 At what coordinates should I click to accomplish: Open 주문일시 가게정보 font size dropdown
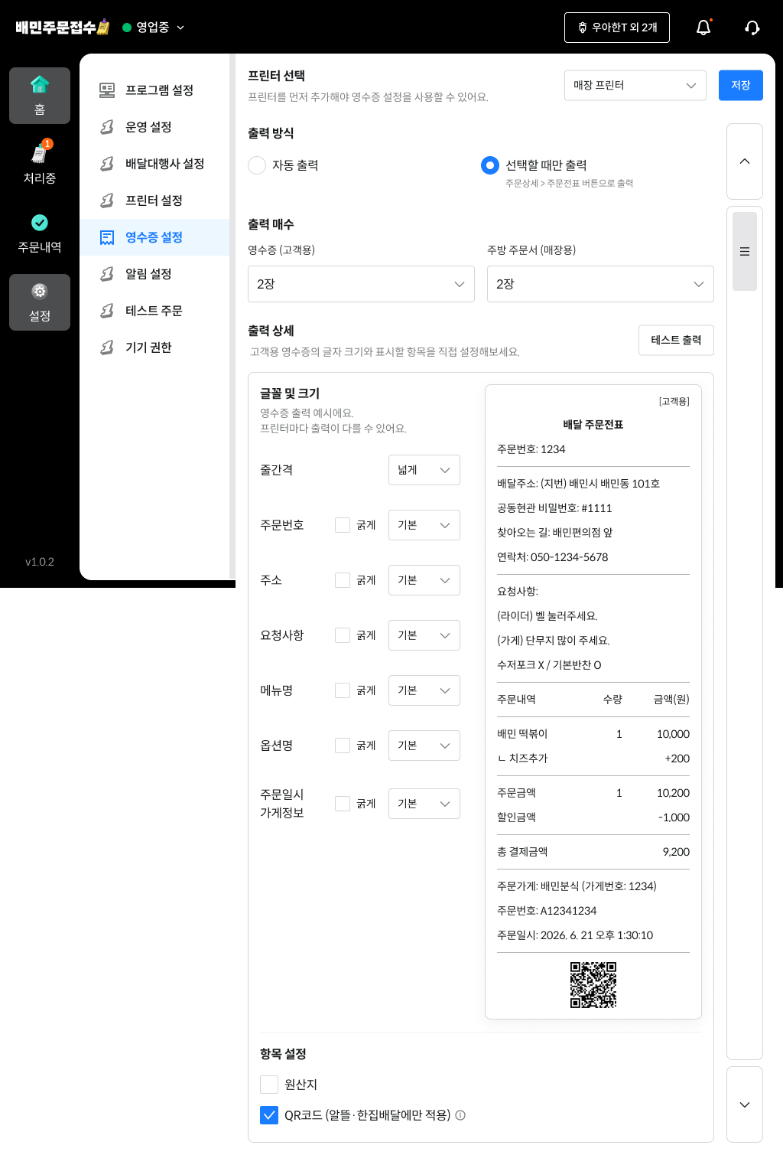[x=424, y=804]
